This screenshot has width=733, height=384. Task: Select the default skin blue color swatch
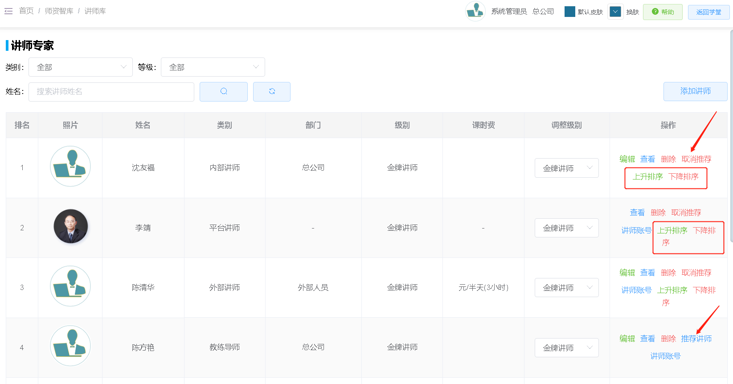click(x=569, y=12)
